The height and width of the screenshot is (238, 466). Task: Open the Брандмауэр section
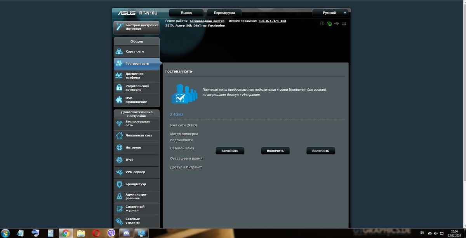(137, 184)
